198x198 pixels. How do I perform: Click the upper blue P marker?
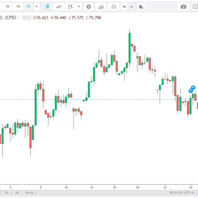(x=193, y=87)
